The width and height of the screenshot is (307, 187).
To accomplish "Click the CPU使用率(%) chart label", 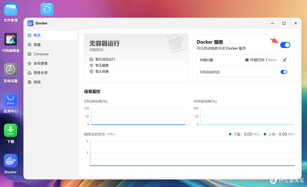I will [96, 101].
